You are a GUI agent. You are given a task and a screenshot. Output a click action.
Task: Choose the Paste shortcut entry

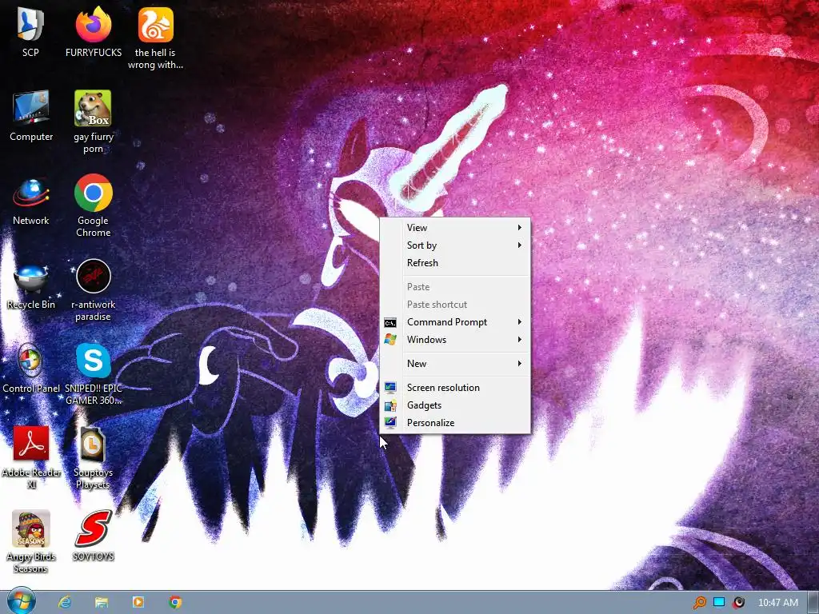click(x=455, y=305)
